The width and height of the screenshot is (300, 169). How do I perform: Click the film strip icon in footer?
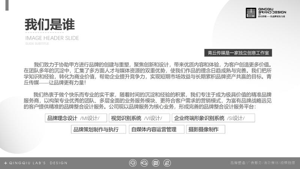(156, 163)
